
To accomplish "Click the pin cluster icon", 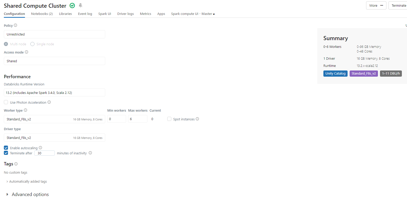I will coord(81,5).
